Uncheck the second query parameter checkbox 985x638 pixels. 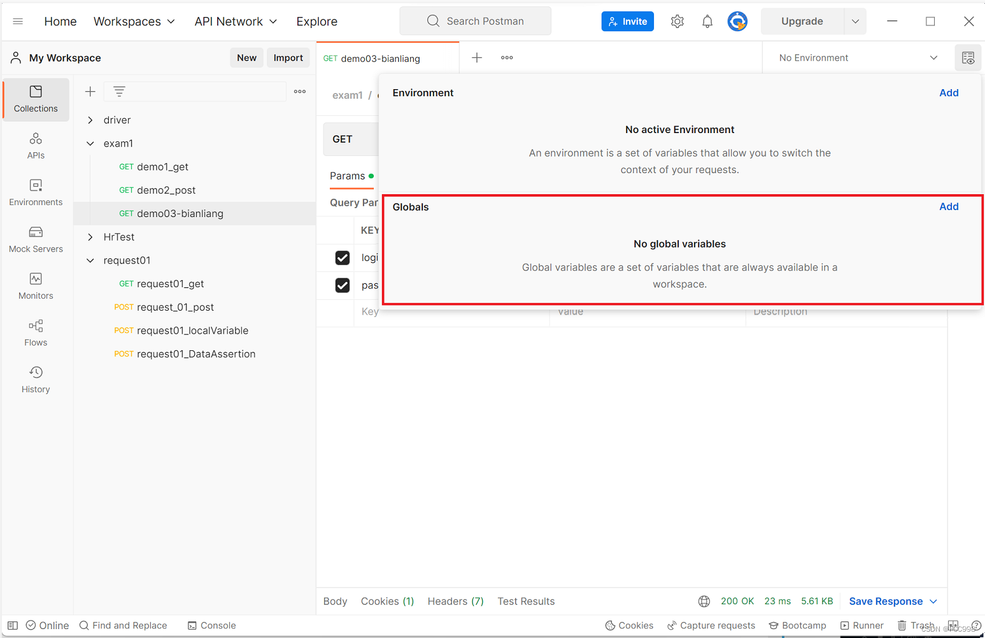tap(343, 285)
